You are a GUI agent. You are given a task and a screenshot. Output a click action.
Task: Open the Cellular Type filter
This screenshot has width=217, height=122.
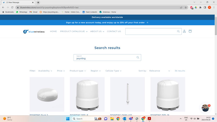coord(113,71)
